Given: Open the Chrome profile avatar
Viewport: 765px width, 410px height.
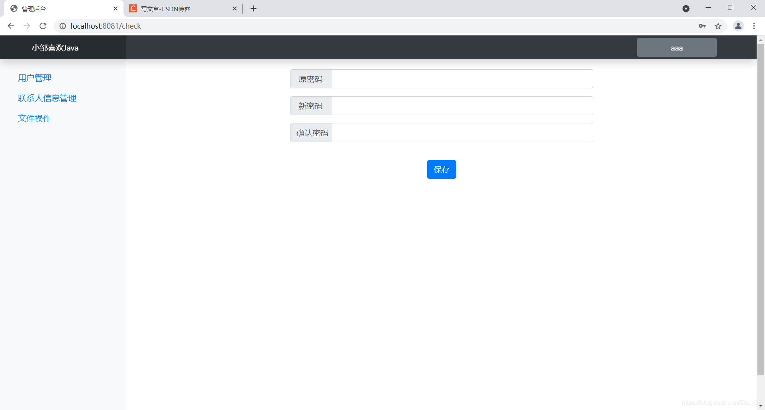Looking at the screenshot, I should pos(738,26).
